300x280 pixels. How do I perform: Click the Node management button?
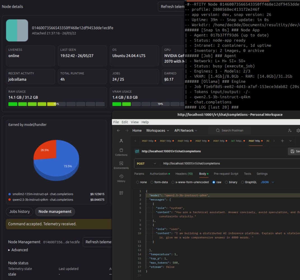[55, 212]
